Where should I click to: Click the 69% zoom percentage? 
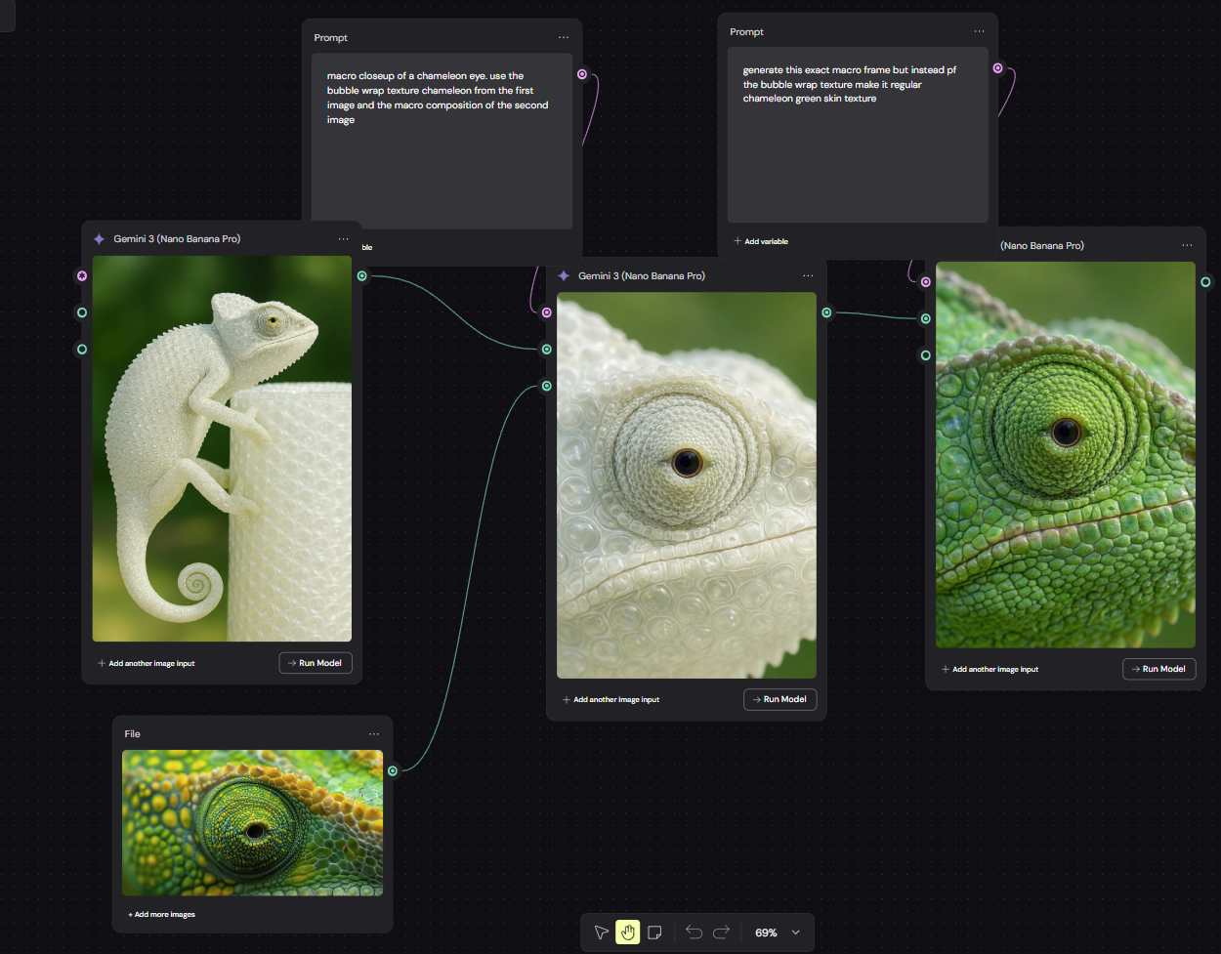(766, 933)
